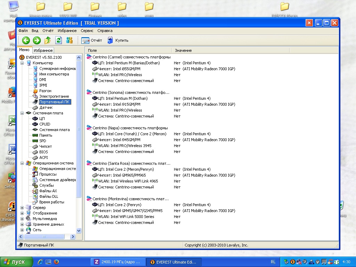Click the Поле column header

[x=128, y=50]
